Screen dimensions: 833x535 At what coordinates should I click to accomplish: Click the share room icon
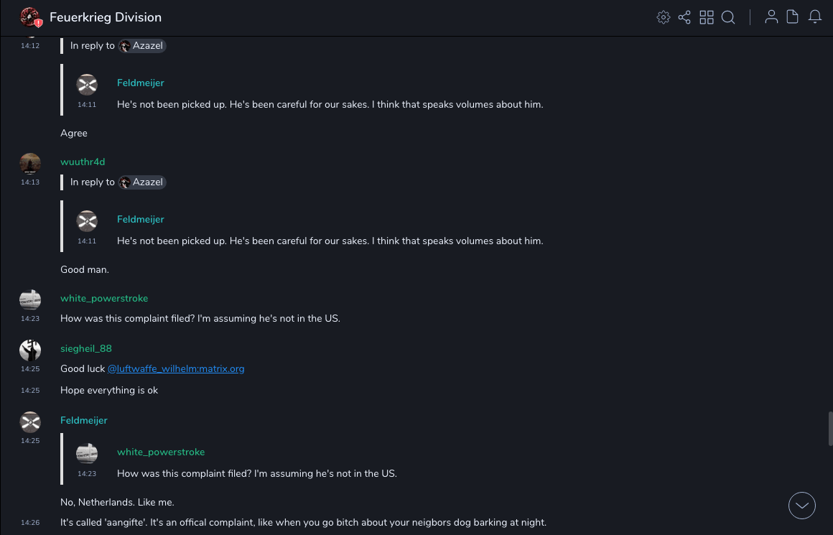tap(684, 17)
